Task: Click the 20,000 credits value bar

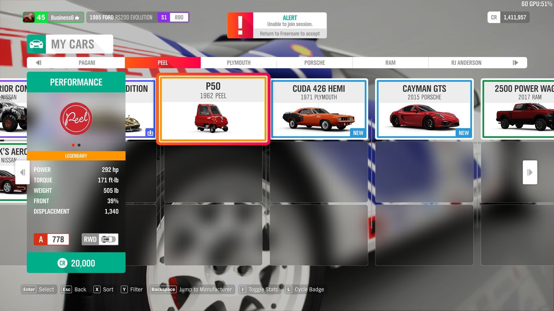Action: [x=76, y=263]
